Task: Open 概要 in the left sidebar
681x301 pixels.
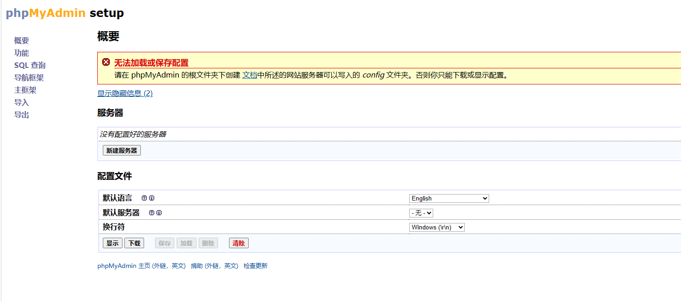Action: tap(22, 41)
